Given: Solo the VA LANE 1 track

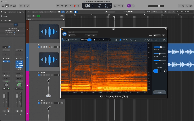Looking at the screenshot, I should [x=47, y=75].
